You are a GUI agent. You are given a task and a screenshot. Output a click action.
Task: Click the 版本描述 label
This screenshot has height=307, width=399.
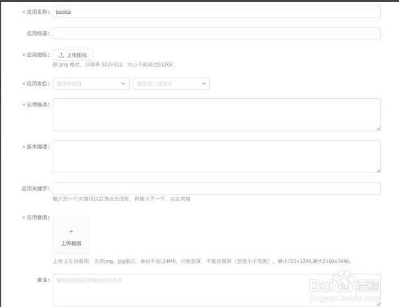pyautogui.click(x=38, y=146)
